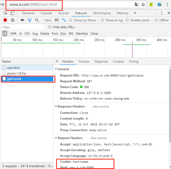
Task: Open the Elements tab
Action: pyautogui.click(x=28, y=13)
